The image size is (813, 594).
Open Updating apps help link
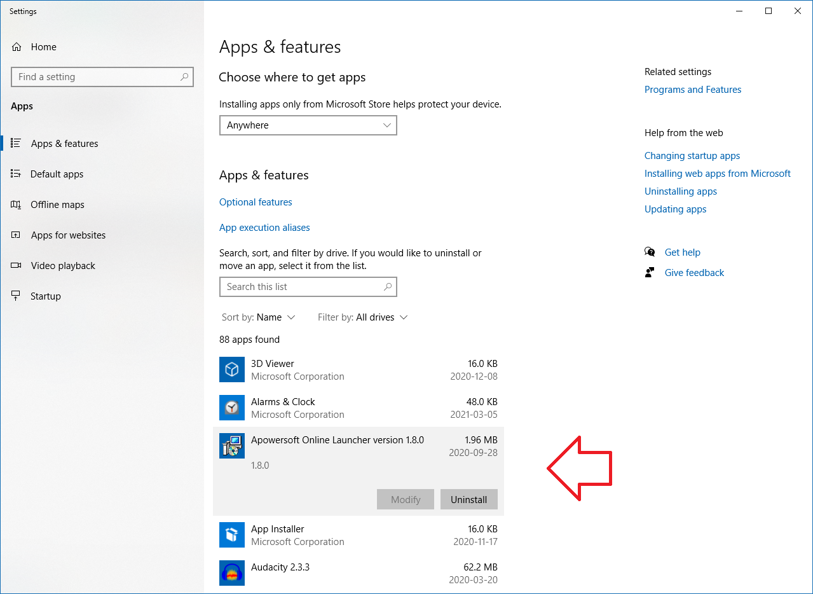click(x=676, y=209)
